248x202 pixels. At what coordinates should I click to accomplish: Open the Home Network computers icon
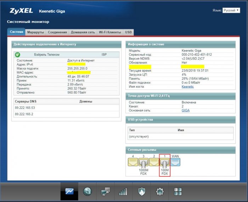pyautogui.click(x=105, y=192)
